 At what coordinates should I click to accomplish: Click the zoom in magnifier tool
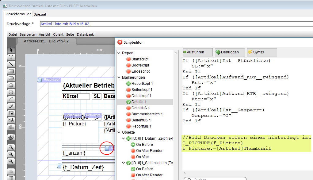click(11, 154)
